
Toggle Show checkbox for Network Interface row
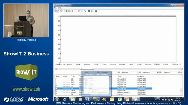pyautogui.click(x=56, y=92)
